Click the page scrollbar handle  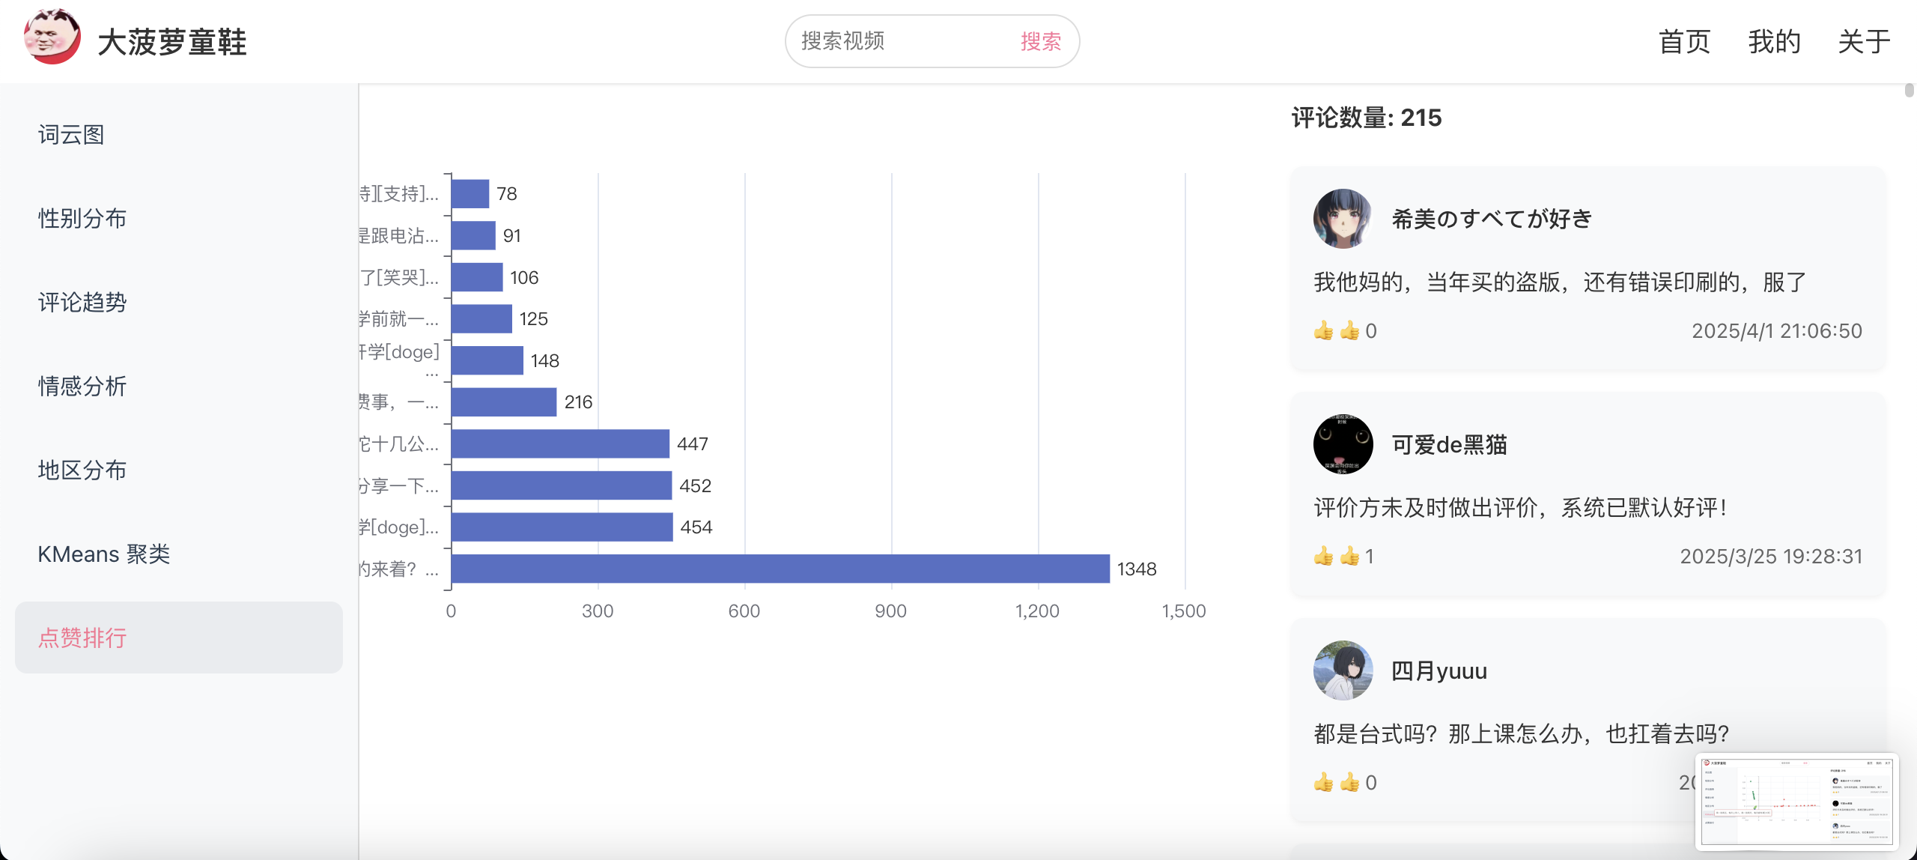pyautogui.click(x=1909, y=91)
